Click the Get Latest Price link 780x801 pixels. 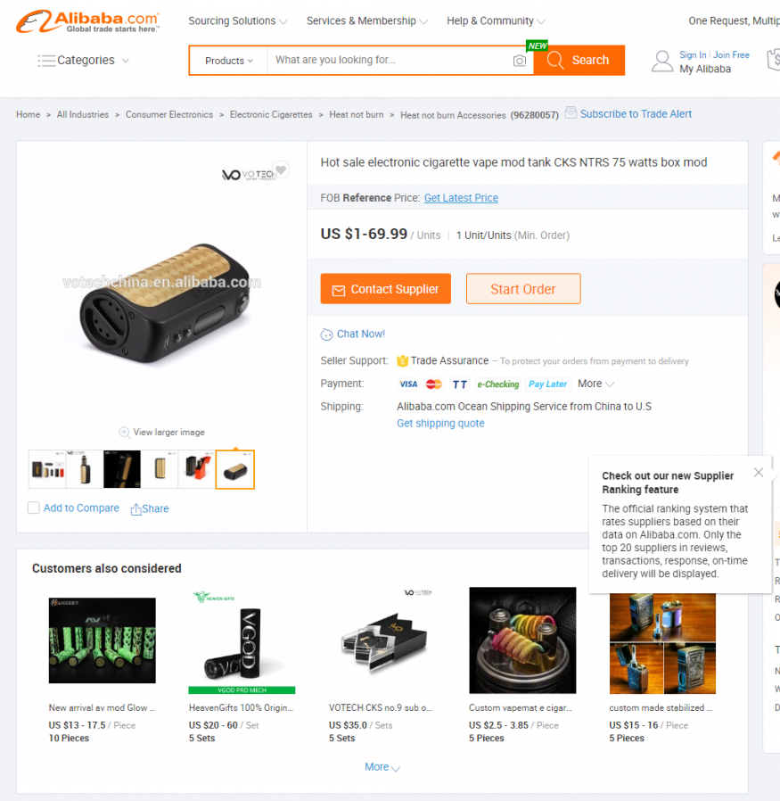click(461, 198)
